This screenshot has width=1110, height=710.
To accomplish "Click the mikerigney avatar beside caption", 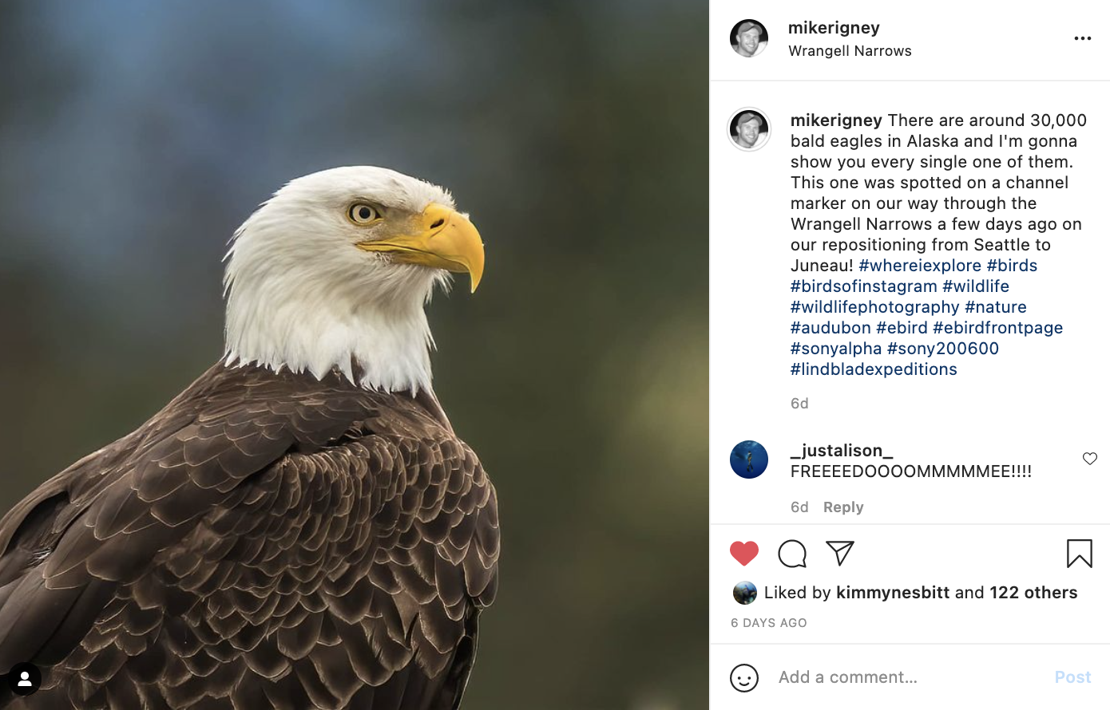I will [x=749, y=129].
